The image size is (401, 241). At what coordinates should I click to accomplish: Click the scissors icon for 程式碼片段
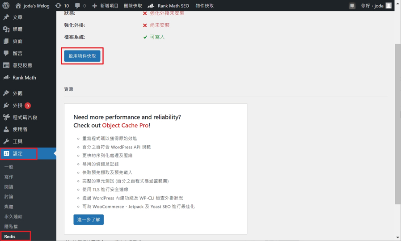pyautogui.click(x=6, y=117)
